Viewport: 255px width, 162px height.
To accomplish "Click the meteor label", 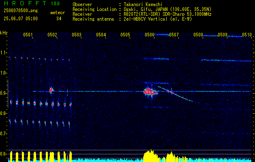I will click(58, 13).
